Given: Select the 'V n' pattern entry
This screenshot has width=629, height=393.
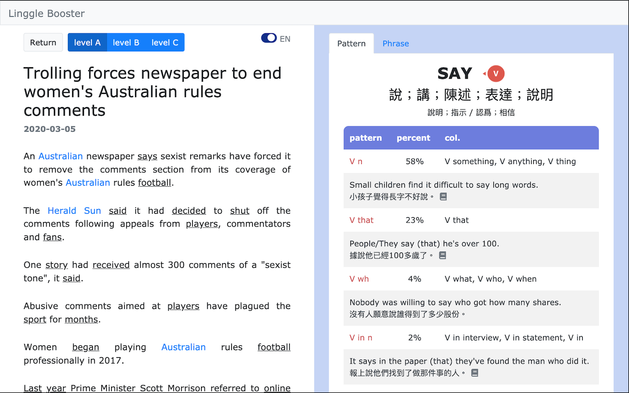Looking at the screenshot, I should click(x=356, y=161).
